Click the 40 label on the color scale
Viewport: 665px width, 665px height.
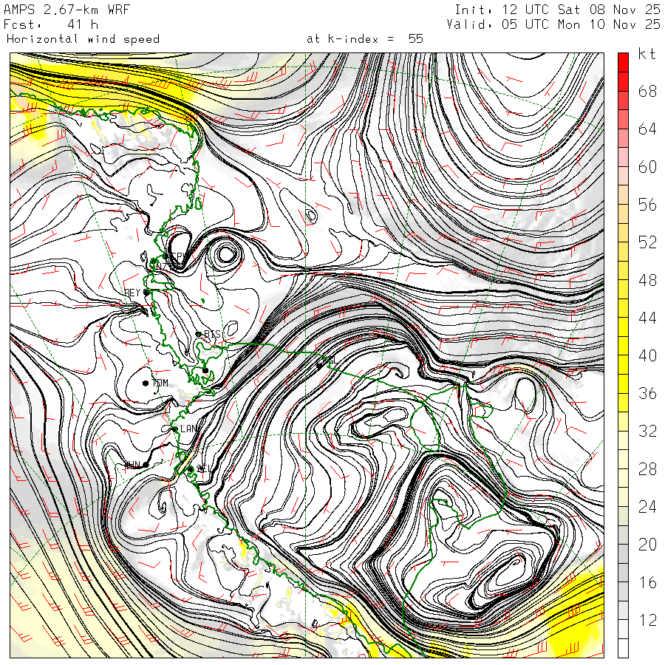pyautogui.click(x=647, y=355)
